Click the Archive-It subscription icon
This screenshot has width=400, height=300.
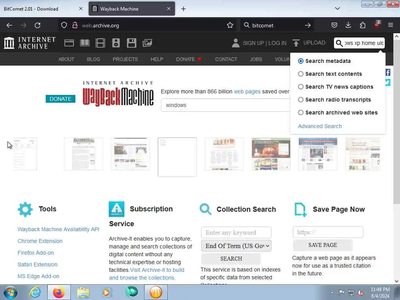116,209
